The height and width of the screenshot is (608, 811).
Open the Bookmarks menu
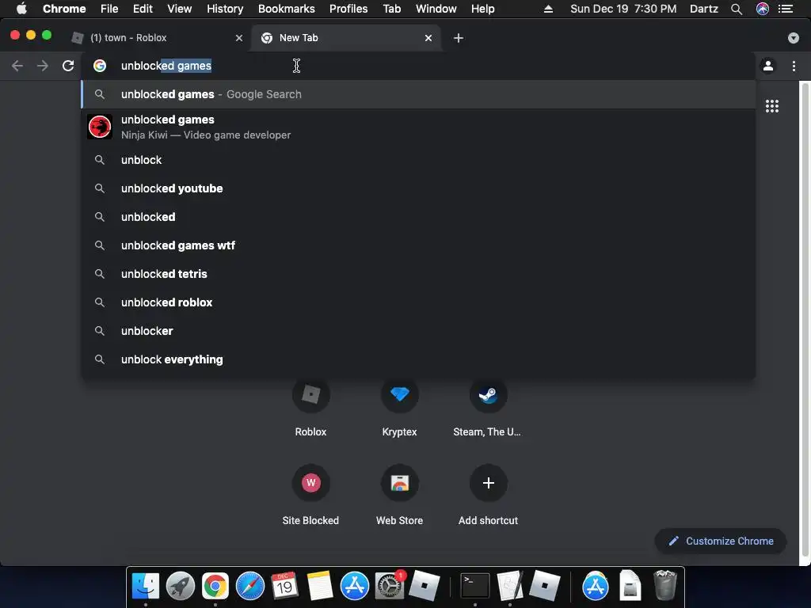coord(286,9)
